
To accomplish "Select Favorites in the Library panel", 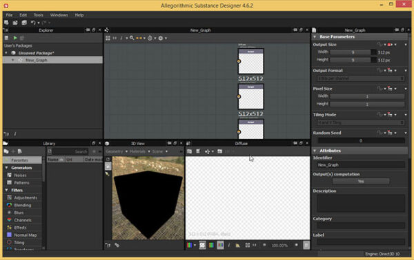I will (23, 160).
